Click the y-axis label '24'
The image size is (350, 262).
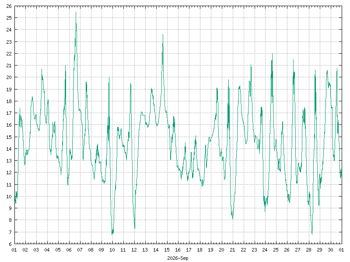point(9,30)
